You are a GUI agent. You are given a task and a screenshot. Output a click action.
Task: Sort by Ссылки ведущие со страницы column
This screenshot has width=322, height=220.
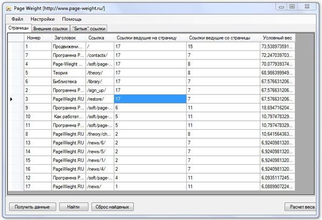223,38
